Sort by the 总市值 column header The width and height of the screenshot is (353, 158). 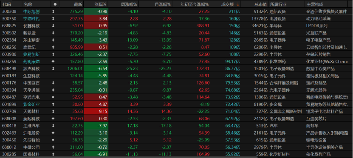click(261, 4)
